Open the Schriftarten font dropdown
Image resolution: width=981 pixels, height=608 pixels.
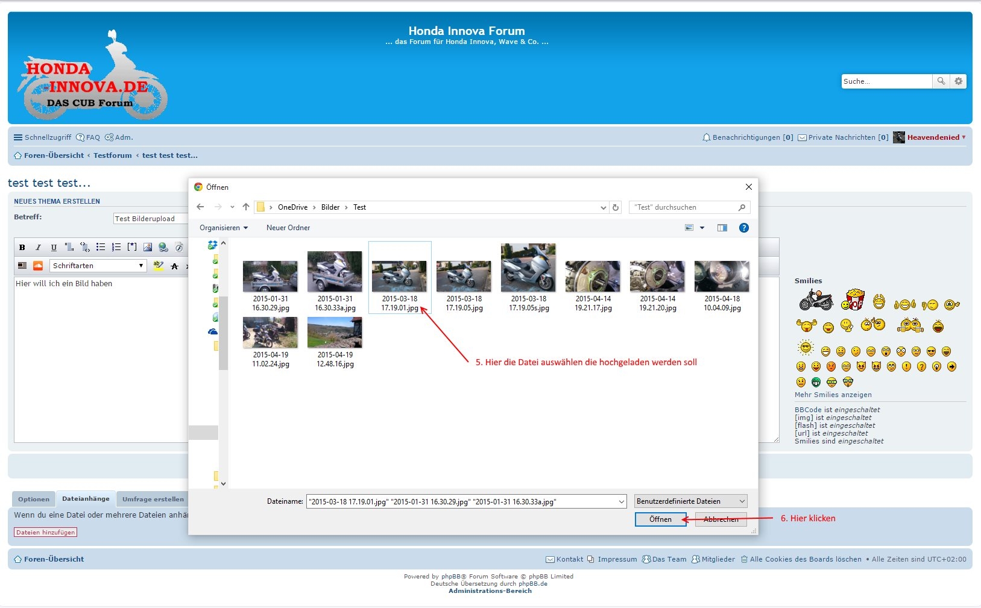coord(99,266)
